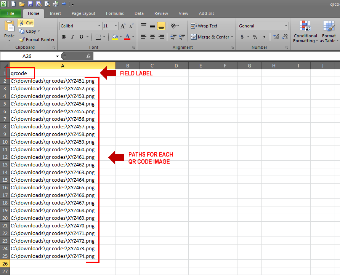This screenshot has height=275, width=340.
Task: Click Open folder icon in Quick Access
Action: (x=22, y=4)
